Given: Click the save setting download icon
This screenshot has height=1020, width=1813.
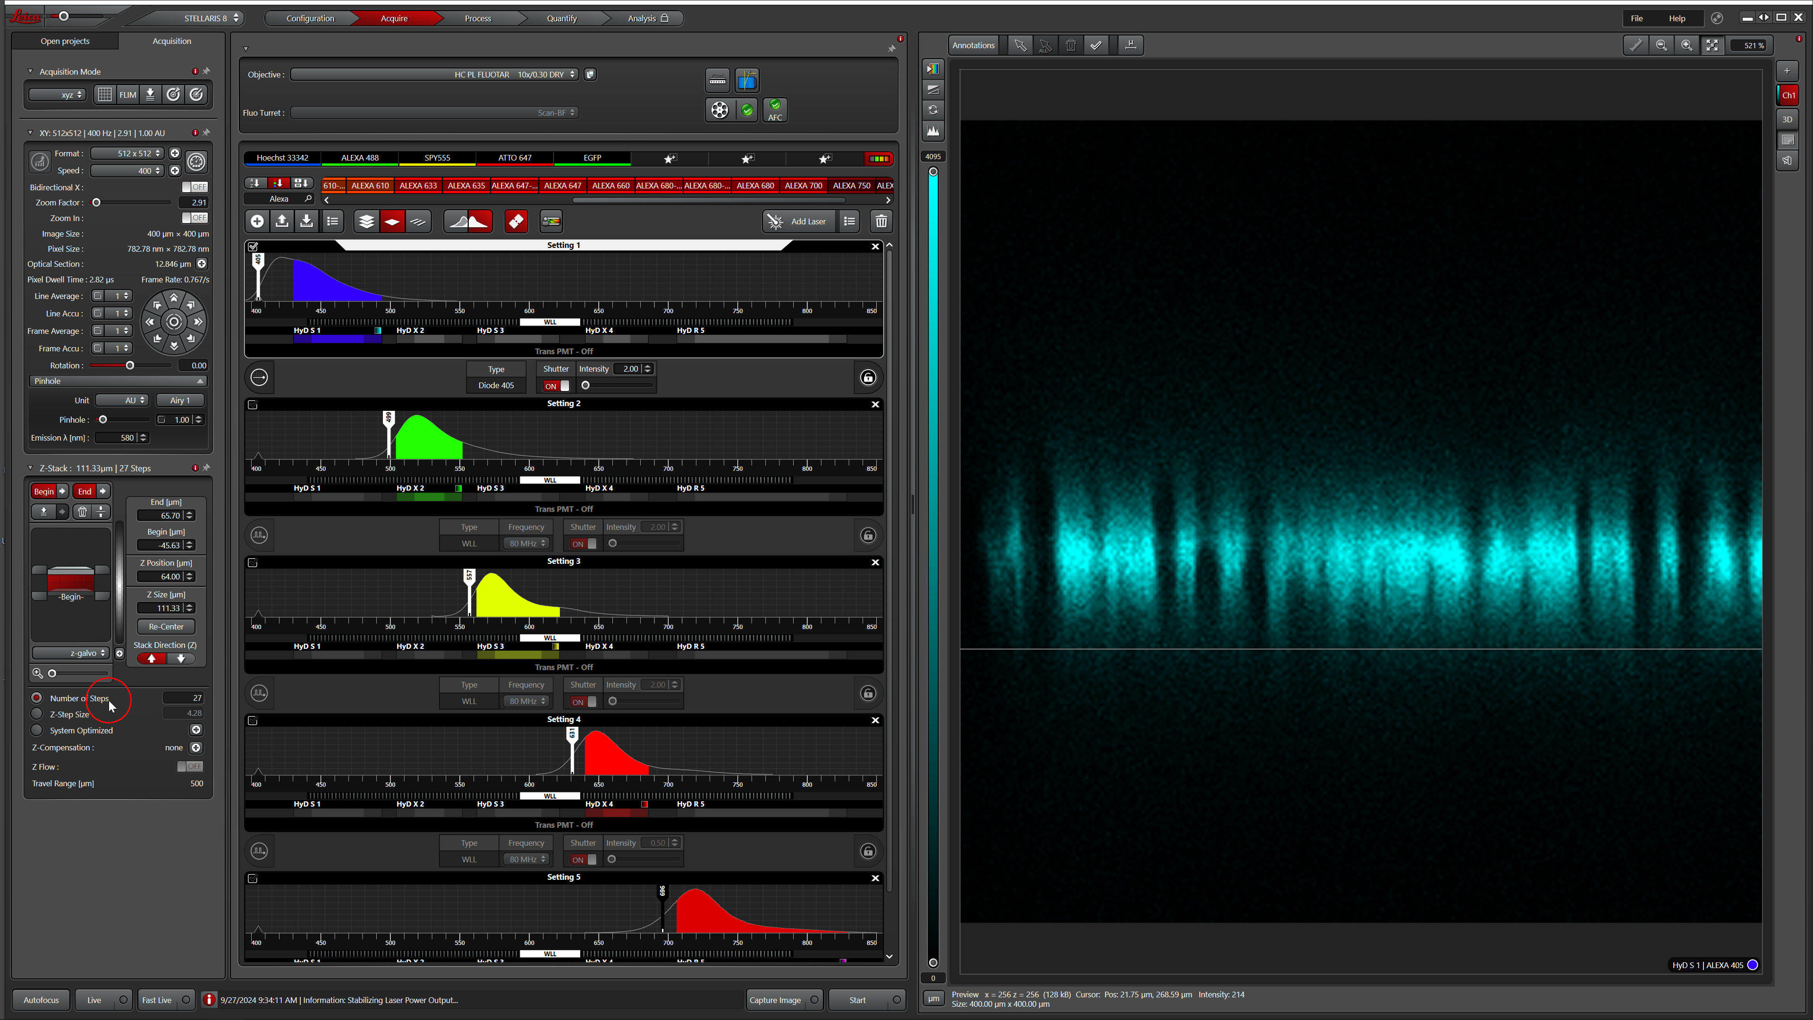Looking at the screenshot, I should click(307, 222).
